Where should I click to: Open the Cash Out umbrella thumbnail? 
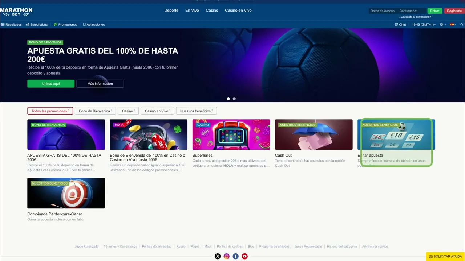tap(314, 134)
